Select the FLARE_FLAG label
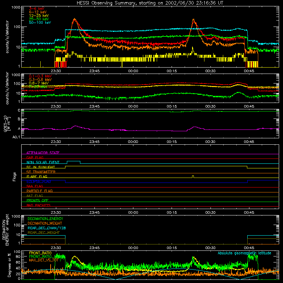 (x=37, y=177)
